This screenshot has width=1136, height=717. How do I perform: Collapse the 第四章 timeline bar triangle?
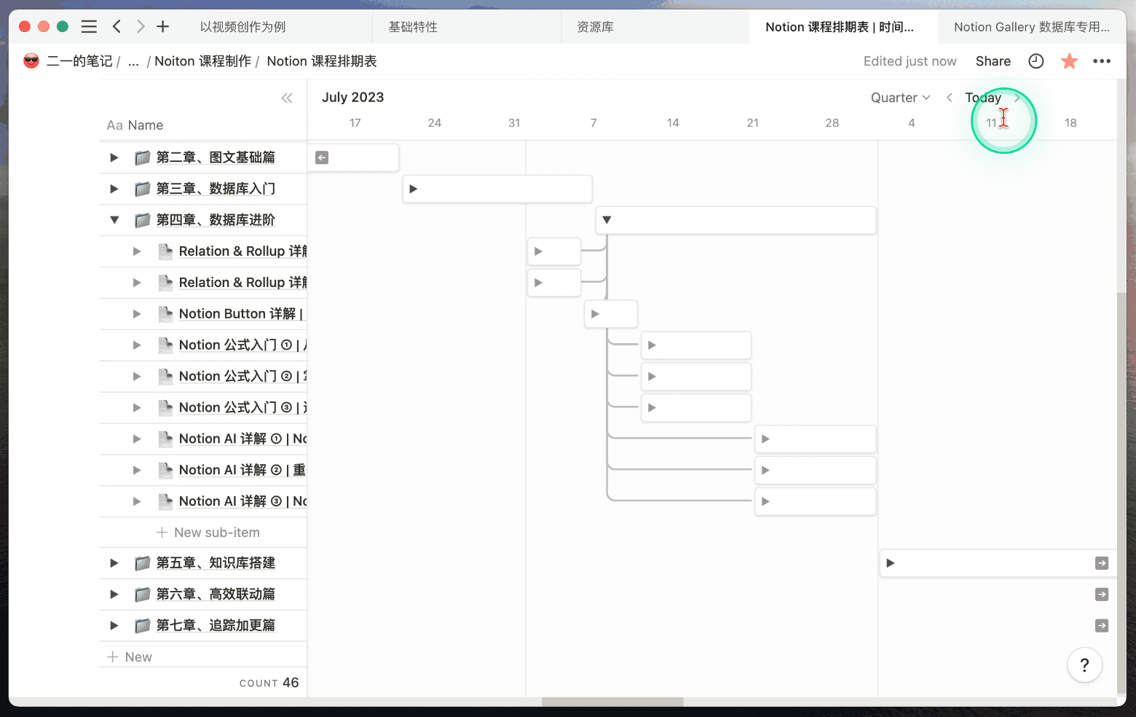tap(607, 220)
